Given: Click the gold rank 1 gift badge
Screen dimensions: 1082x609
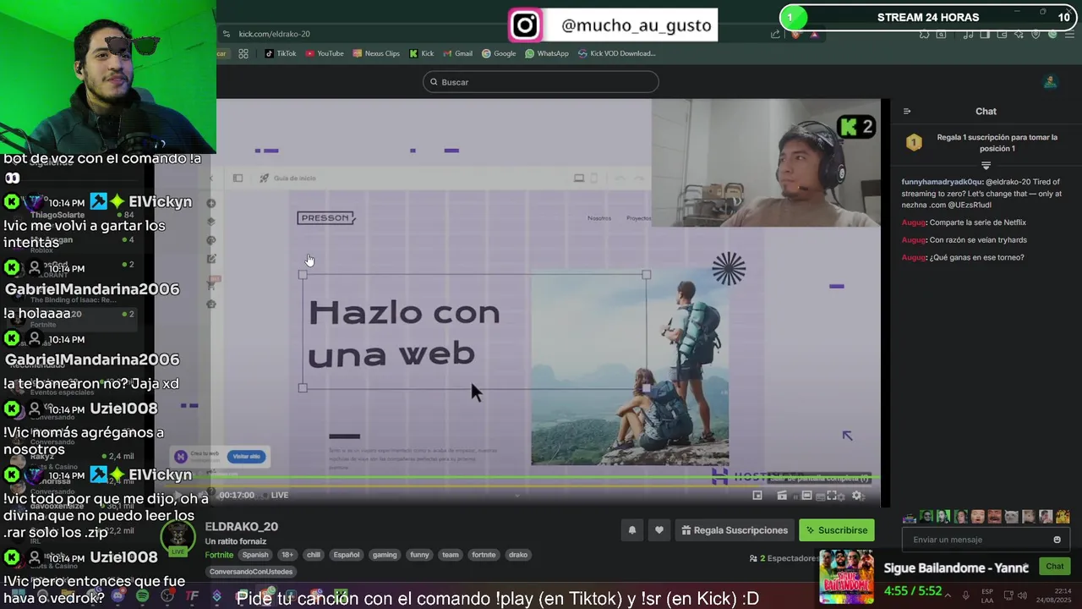Looking at the screenshot, I should [x=914, y=142].
